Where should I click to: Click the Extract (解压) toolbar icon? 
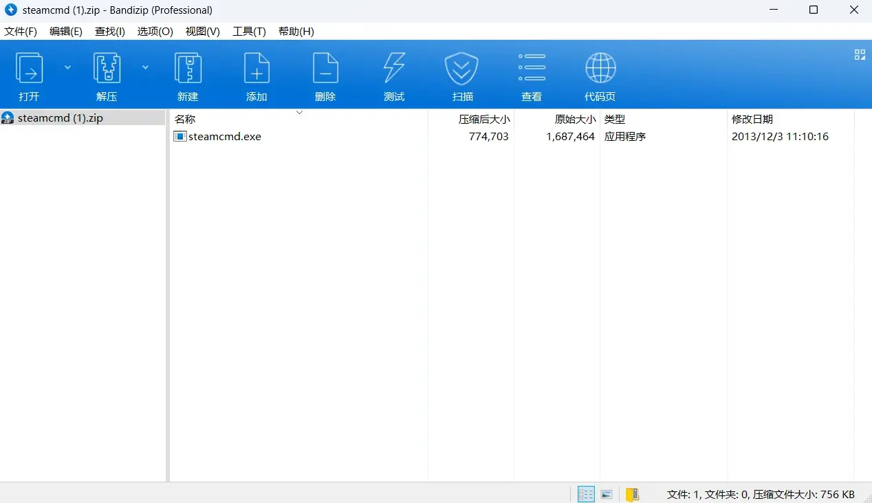click(107, 69)
